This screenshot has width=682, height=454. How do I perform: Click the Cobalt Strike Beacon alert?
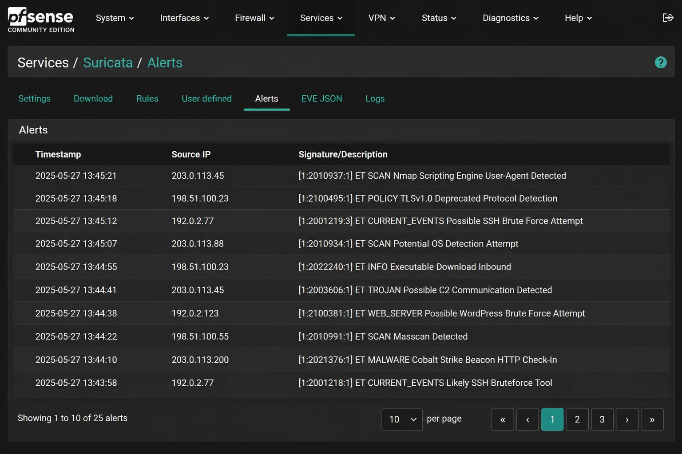point(428,360)
